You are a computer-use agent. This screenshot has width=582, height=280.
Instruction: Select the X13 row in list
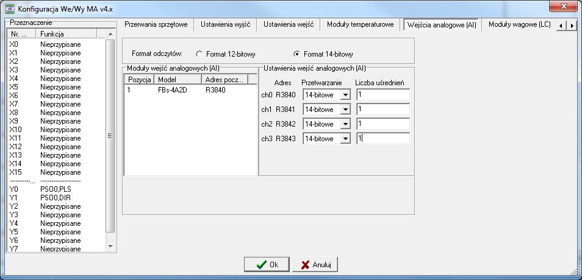pyautogui.click(x=56, y=155)
